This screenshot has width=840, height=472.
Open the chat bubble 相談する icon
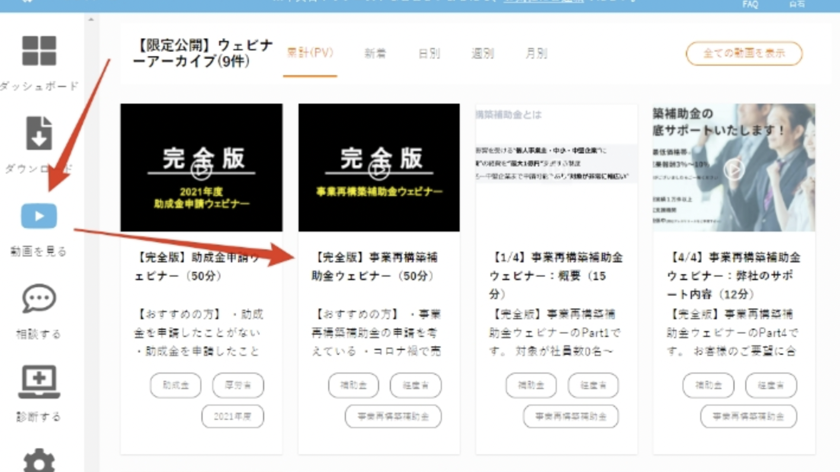(39, 299)
